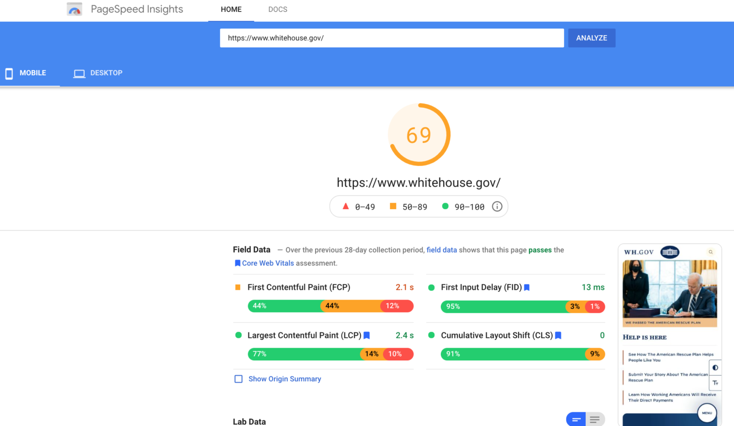Click the green 77% segment of LCP bar

coord(304,354)
